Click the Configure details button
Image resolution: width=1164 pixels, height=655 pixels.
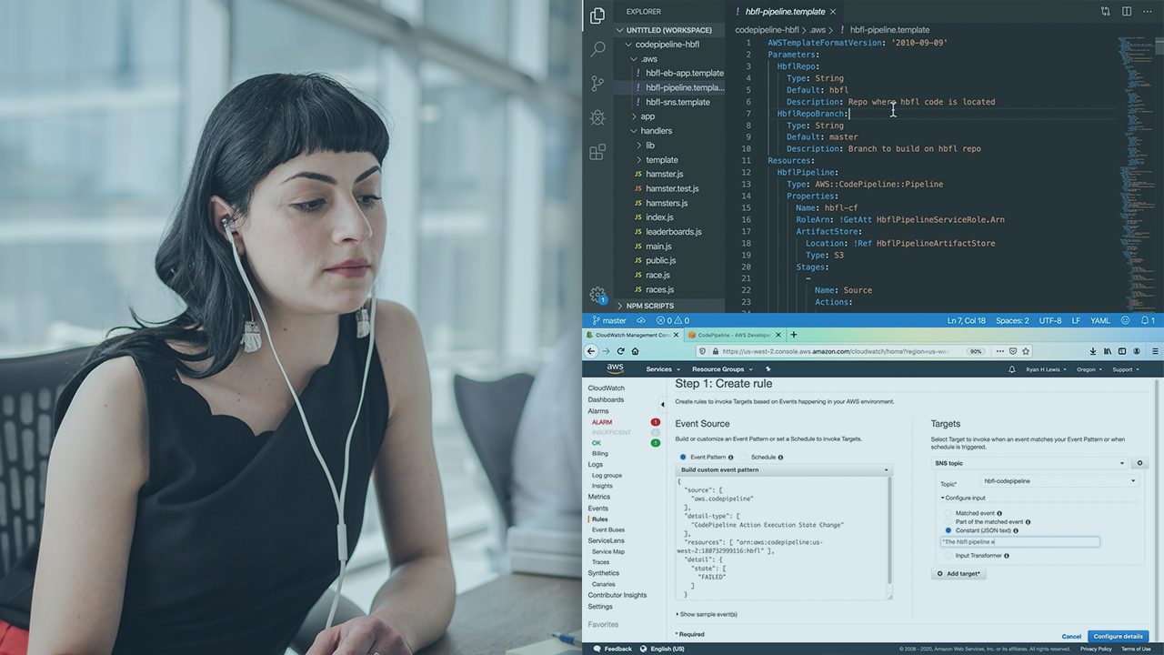[x=1118, y=636]
